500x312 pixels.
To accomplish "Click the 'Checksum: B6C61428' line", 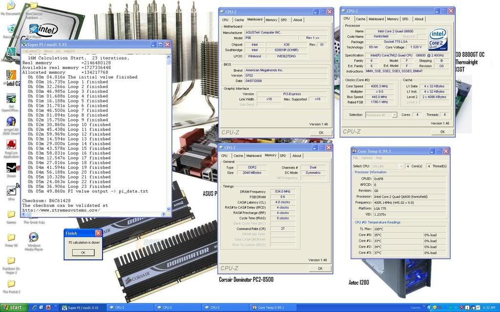I will 46,200.
